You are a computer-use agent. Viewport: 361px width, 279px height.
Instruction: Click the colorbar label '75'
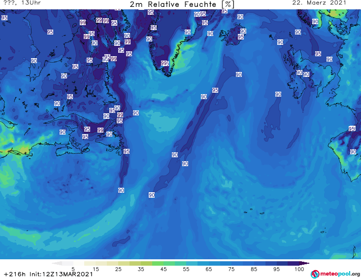click(x=231, y=269)
